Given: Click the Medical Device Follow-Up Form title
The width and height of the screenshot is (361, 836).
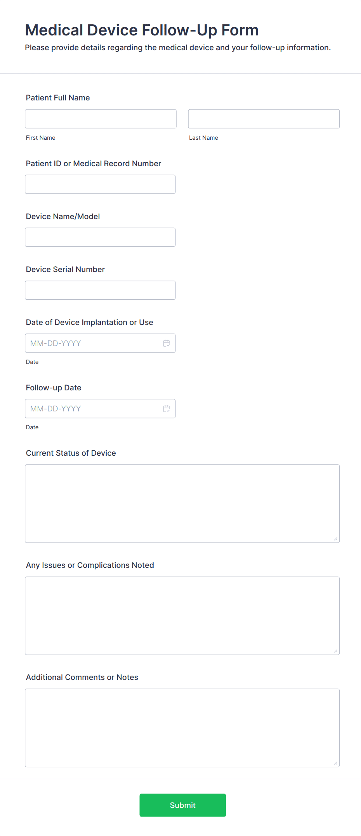Looking at the screenshot, I should pos(142,30).
